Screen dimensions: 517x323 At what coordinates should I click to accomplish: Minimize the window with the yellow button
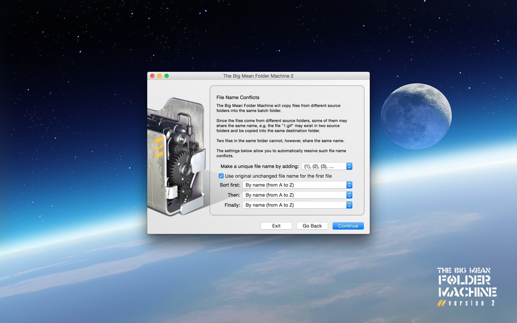coord(159,76)
